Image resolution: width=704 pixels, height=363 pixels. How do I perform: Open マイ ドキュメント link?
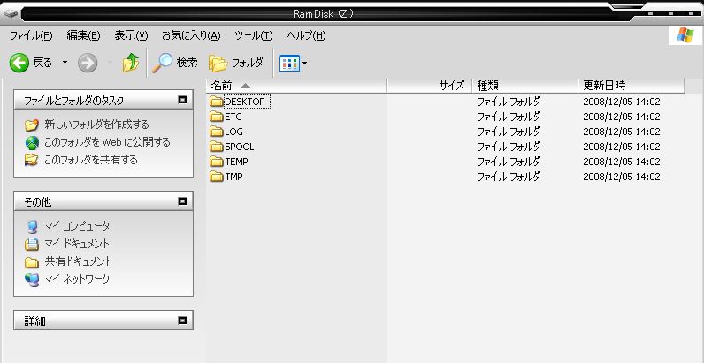77,244
